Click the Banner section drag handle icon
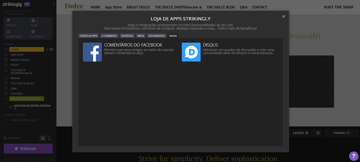Viewport: 360px width, 162px height. pos(6,78)
